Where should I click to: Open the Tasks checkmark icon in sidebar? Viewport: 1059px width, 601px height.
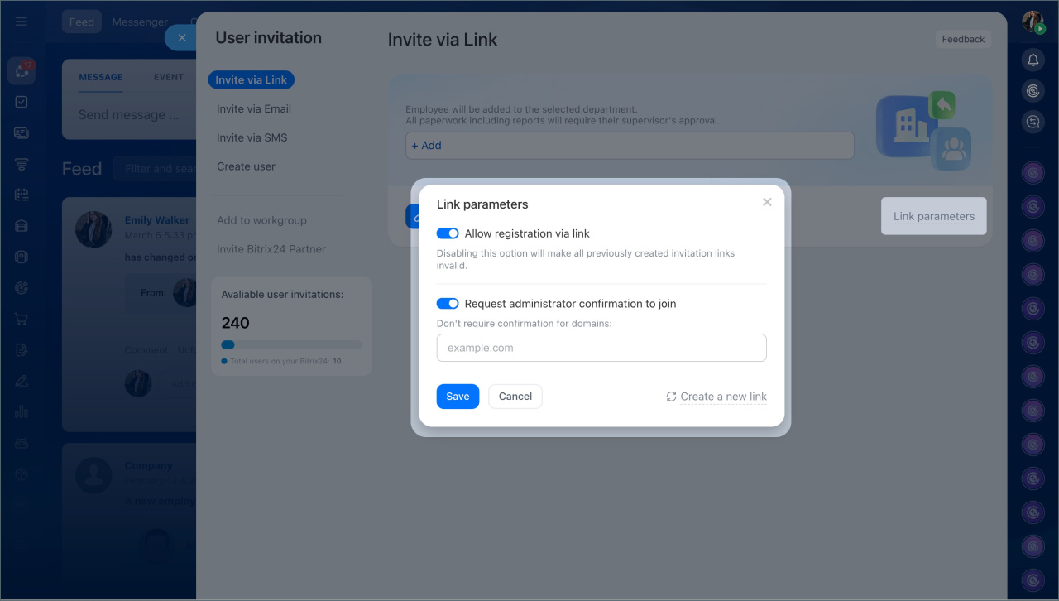click(22, 102)
